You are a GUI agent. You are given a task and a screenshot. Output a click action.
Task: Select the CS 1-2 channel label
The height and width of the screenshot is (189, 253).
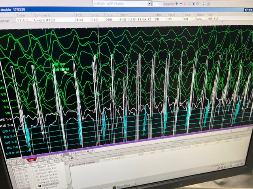point(8,131)
